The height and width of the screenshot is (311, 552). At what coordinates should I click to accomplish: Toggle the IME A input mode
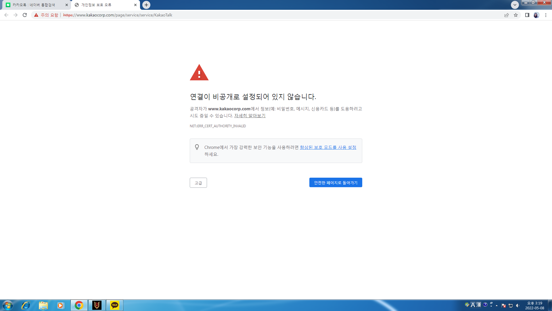[x=473, y=305]
